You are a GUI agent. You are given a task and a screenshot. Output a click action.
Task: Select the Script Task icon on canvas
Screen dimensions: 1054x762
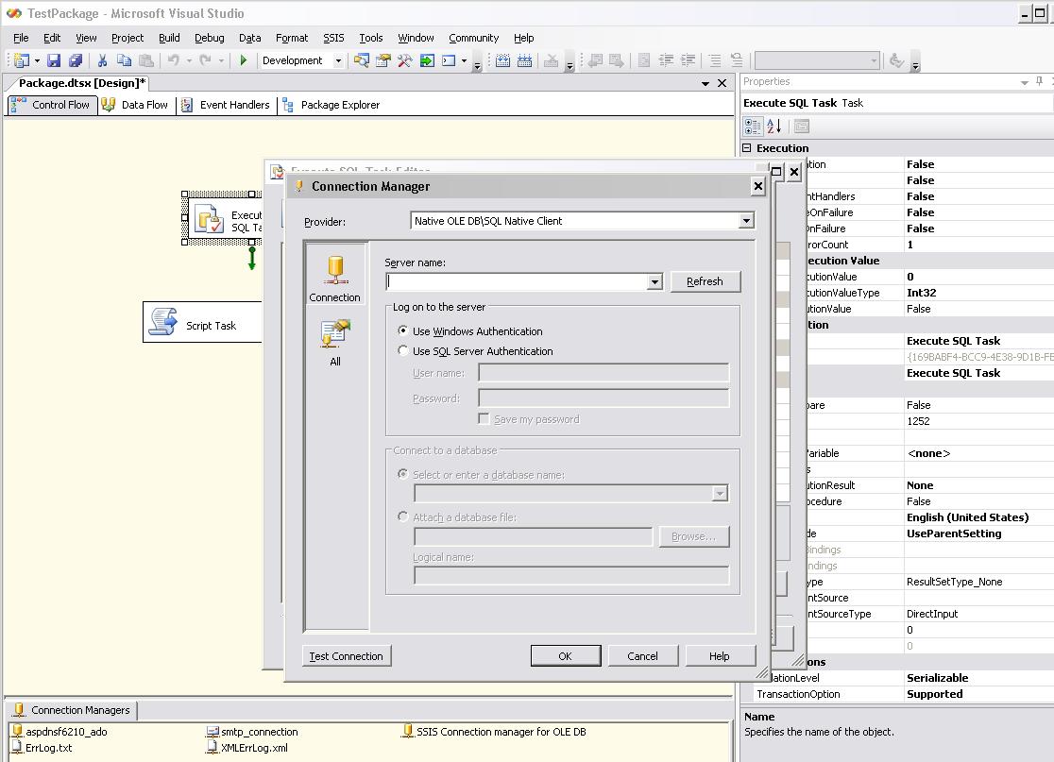click(163, 323)
